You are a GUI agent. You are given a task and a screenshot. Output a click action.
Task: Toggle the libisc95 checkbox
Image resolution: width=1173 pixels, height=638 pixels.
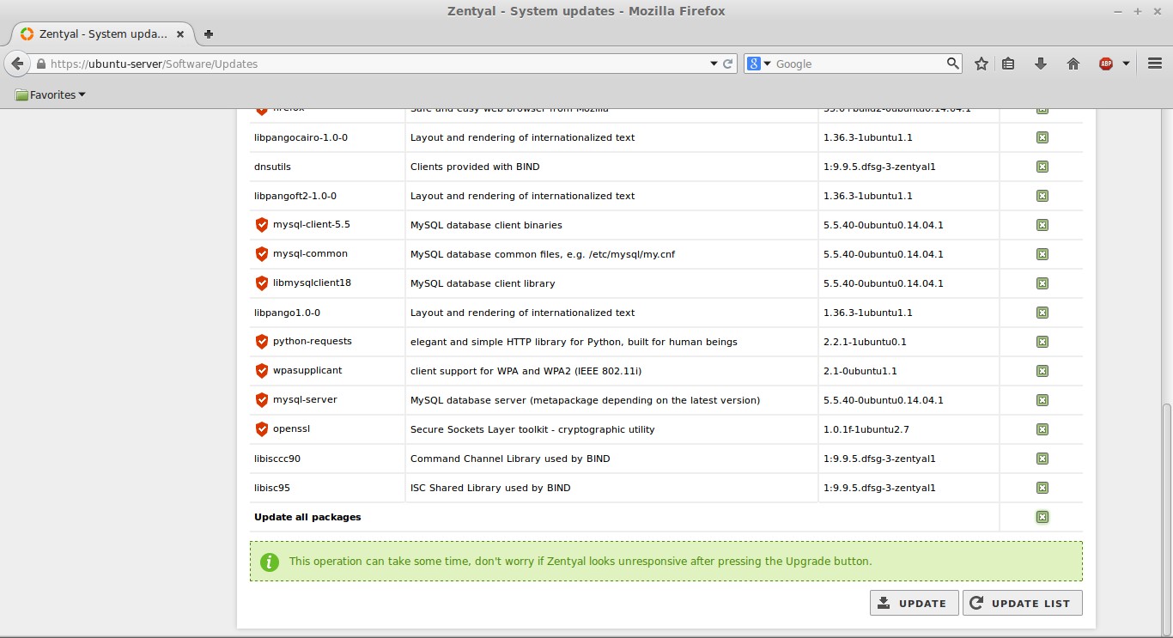coord(1042,488)
